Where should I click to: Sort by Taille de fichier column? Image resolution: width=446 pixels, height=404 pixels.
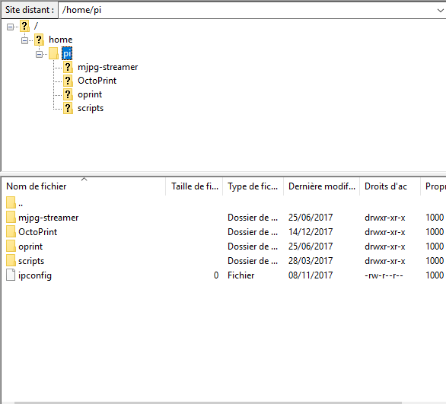point(195,186)
